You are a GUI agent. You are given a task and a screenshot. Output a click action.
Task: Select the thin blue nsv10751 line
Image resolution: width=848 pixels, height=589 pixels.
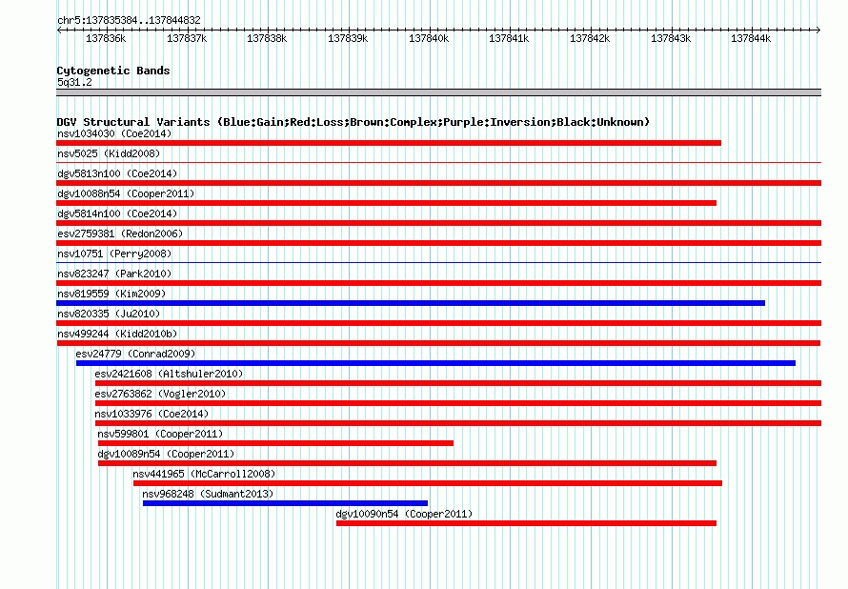click(x=438, y=262)
